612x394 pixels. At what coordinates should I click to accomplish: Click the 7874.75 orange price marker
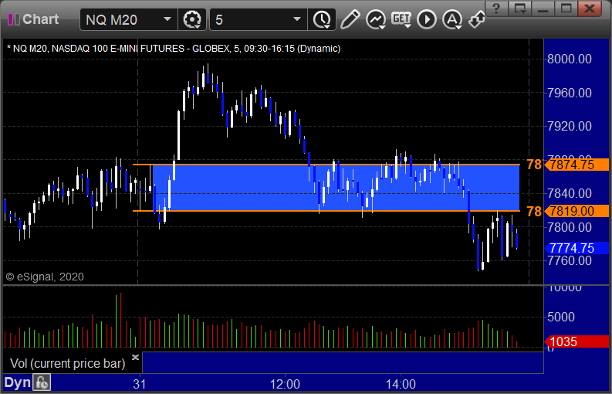(576, 165)
